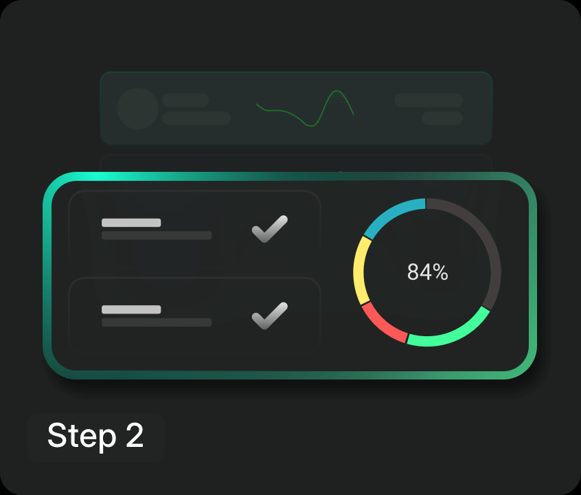
Task: Click the short placeholder pill beside the avatar
Action: coord(185,100)
